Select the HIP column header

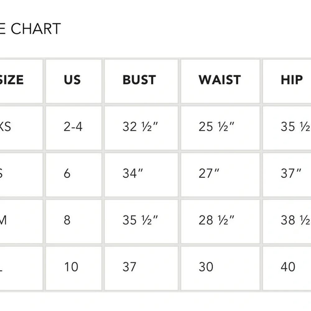292,80
